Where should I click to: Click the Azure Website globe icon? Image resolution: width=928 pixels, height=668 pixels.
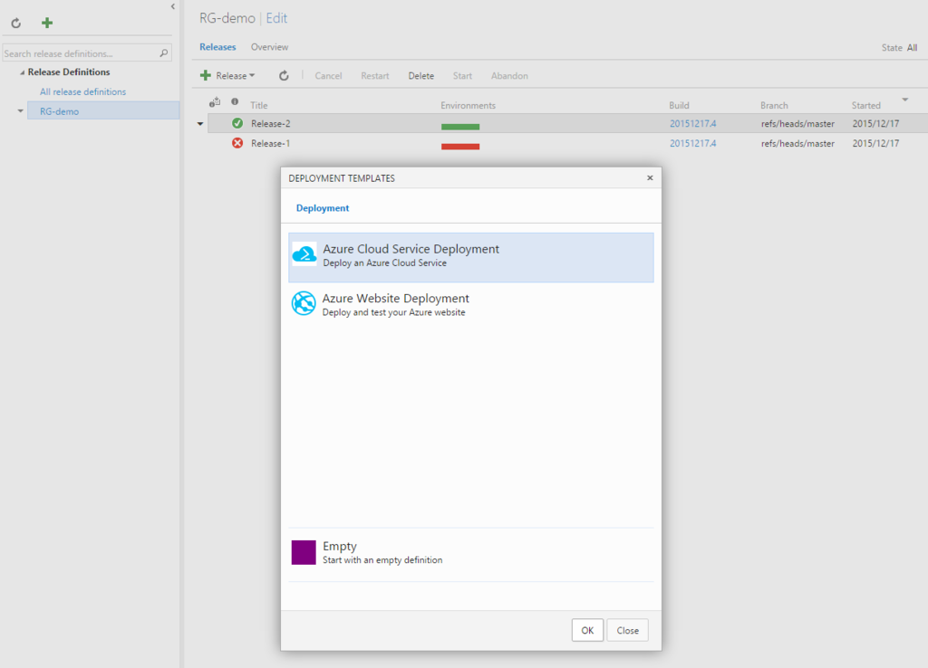point(304,304)
